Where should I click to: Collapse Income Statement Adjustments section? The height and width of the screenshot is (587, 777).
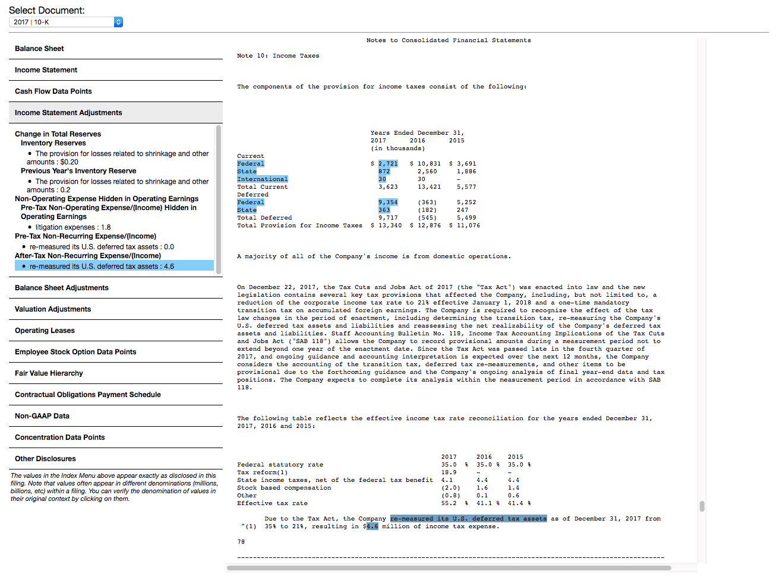116,113
